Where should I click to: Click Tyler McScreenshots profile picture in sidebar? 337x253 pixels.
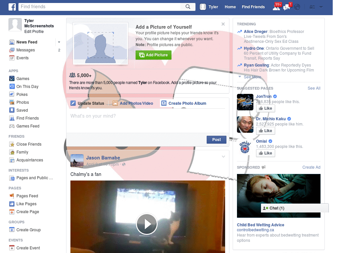click(x=15, y=25)
